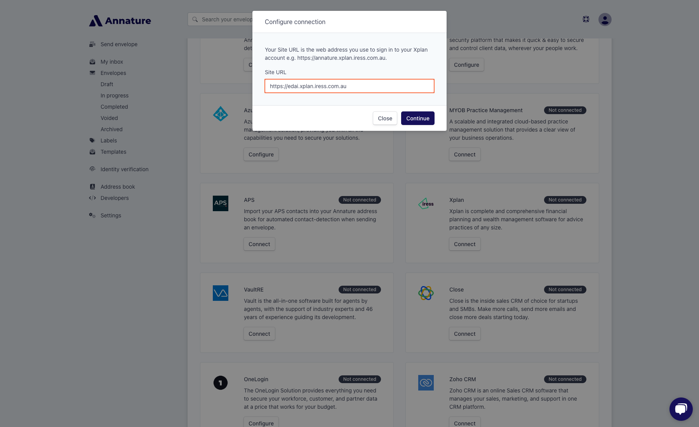Image resolution: width=699 pixels, height=427 pixels.
Task: Click the Settings gear icon
Action: (x=92, y=215)
